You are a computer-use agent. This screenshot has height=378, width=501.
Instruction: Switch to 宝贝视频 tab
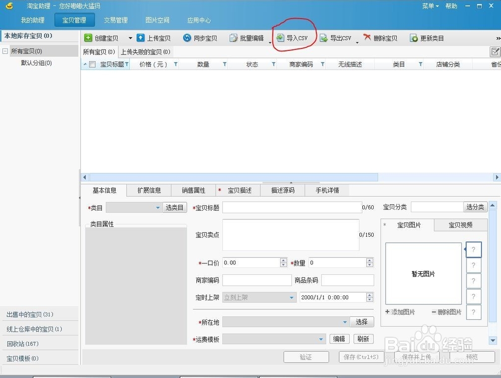pyautogui.click(x=460, y=225)
